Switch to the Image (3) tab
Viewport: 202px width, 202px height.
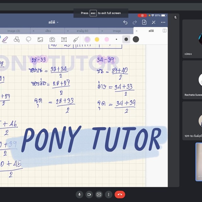coord(14,31)
